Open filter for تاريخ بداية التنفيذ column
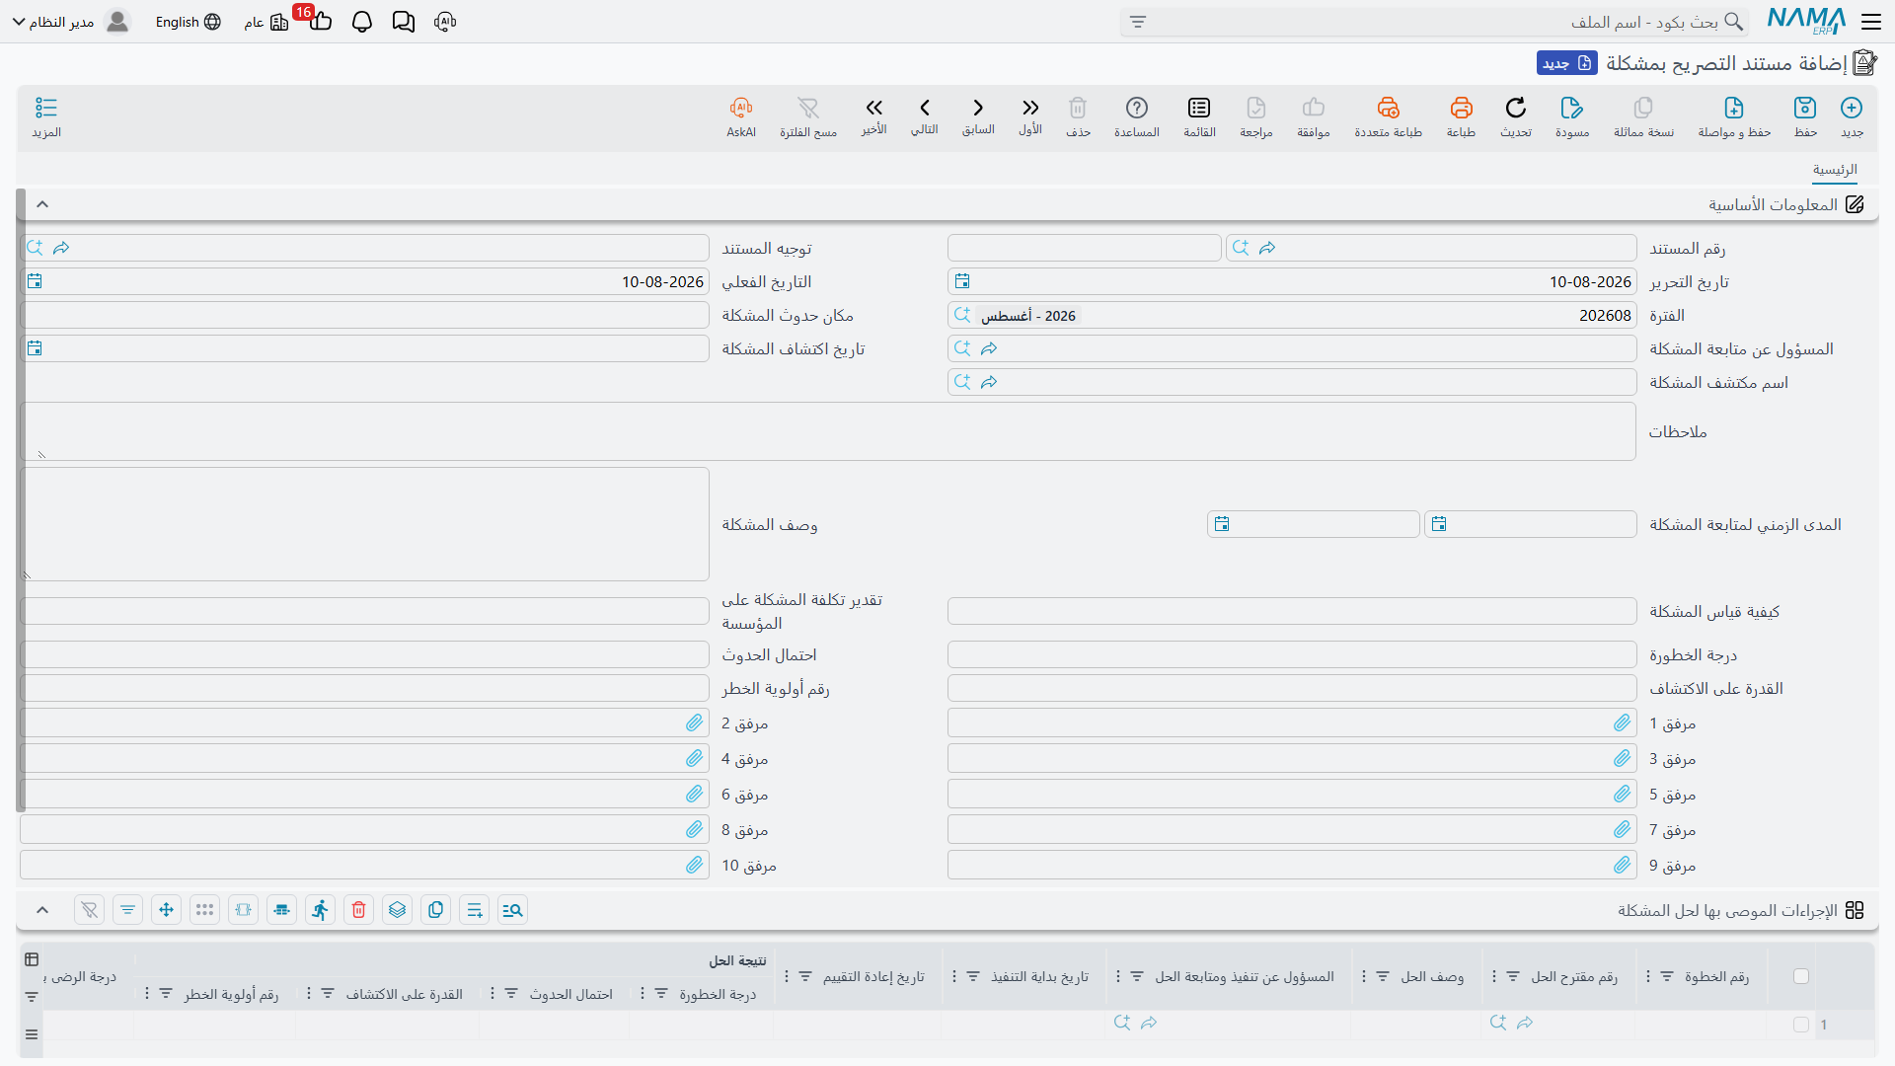 coord(973,976)
